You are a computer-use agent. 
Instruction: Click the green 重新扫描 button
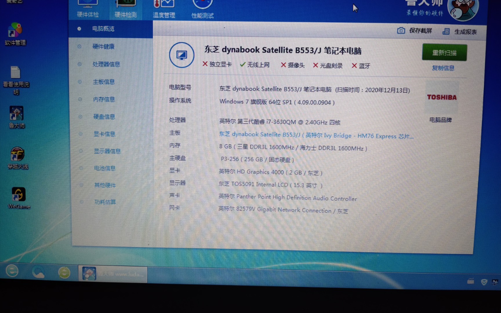click(444, 52)
